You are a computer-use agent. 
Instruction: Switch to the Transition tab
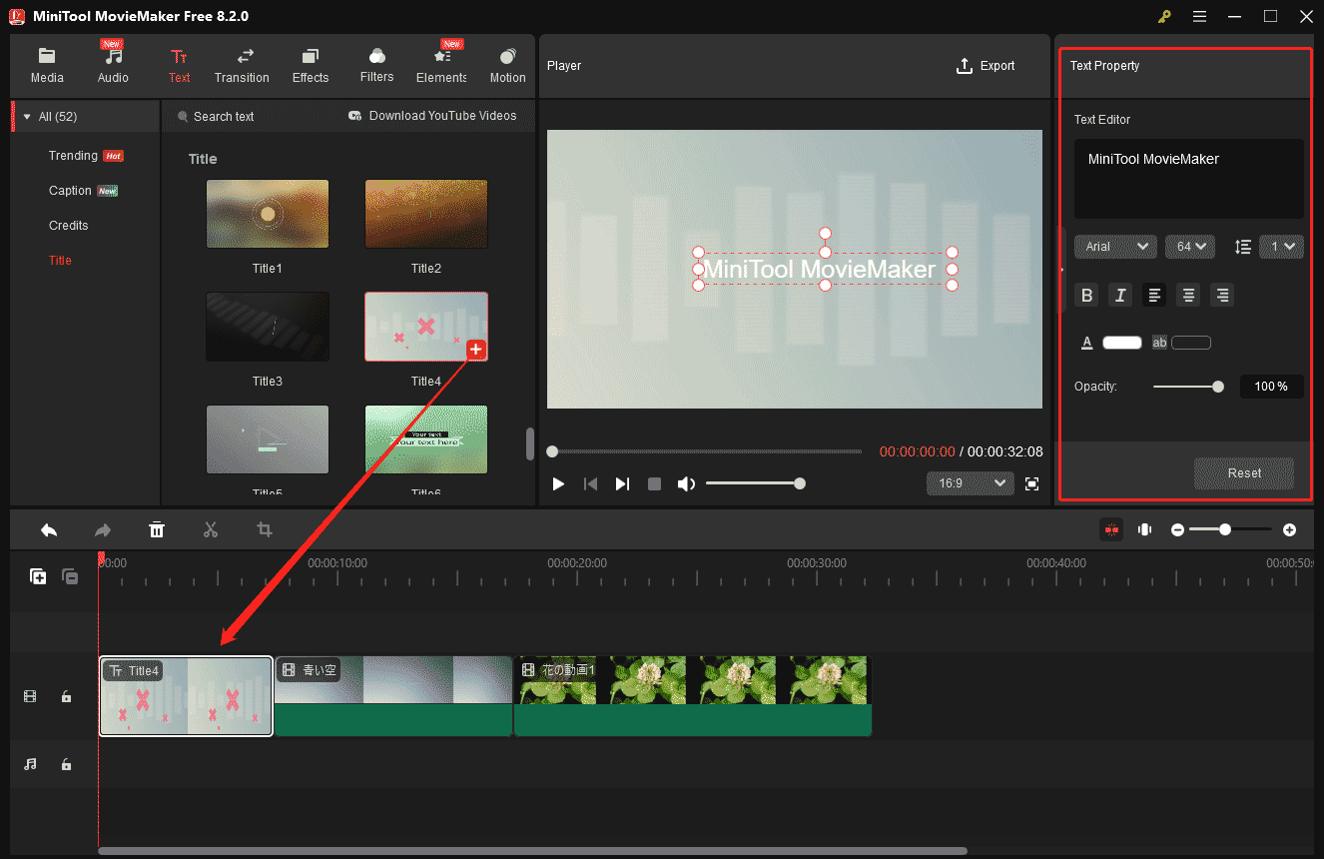click(242, 65)
